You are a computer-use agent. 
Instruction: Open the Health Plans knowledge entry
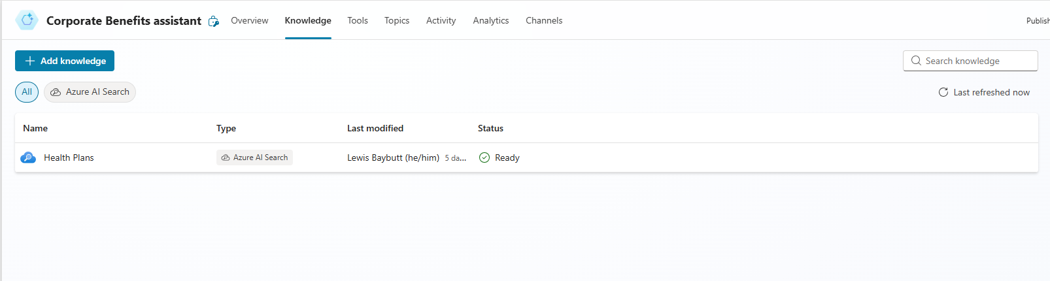[x=69, y=157]
